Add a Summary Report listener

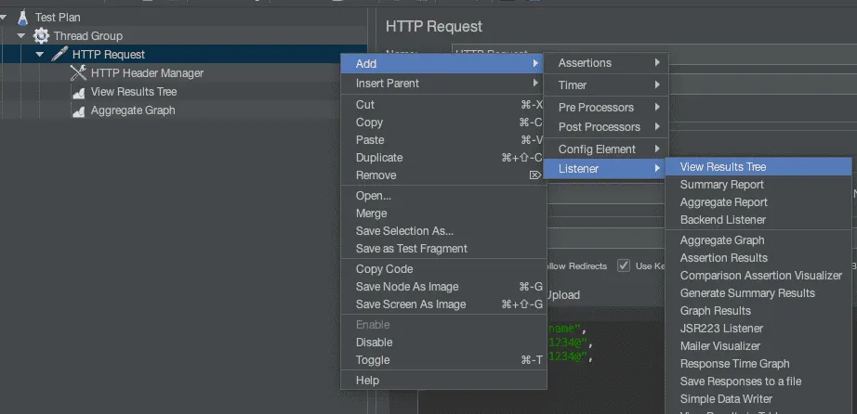pyautogui.click(x=722, y=185)
